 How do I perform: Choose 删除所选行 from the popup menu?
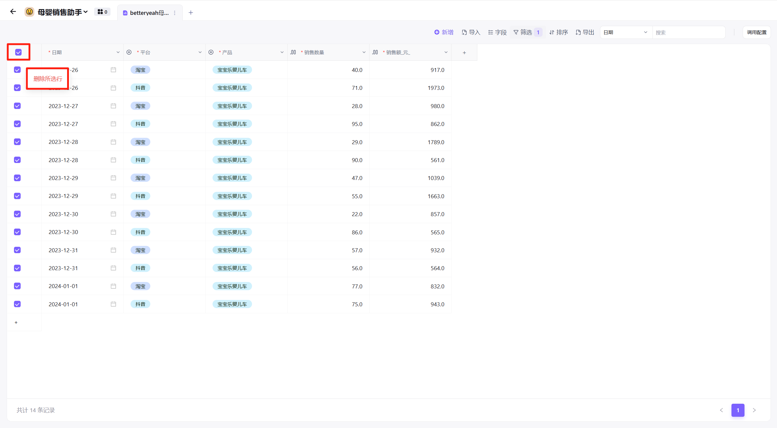(x=48, y=79)
